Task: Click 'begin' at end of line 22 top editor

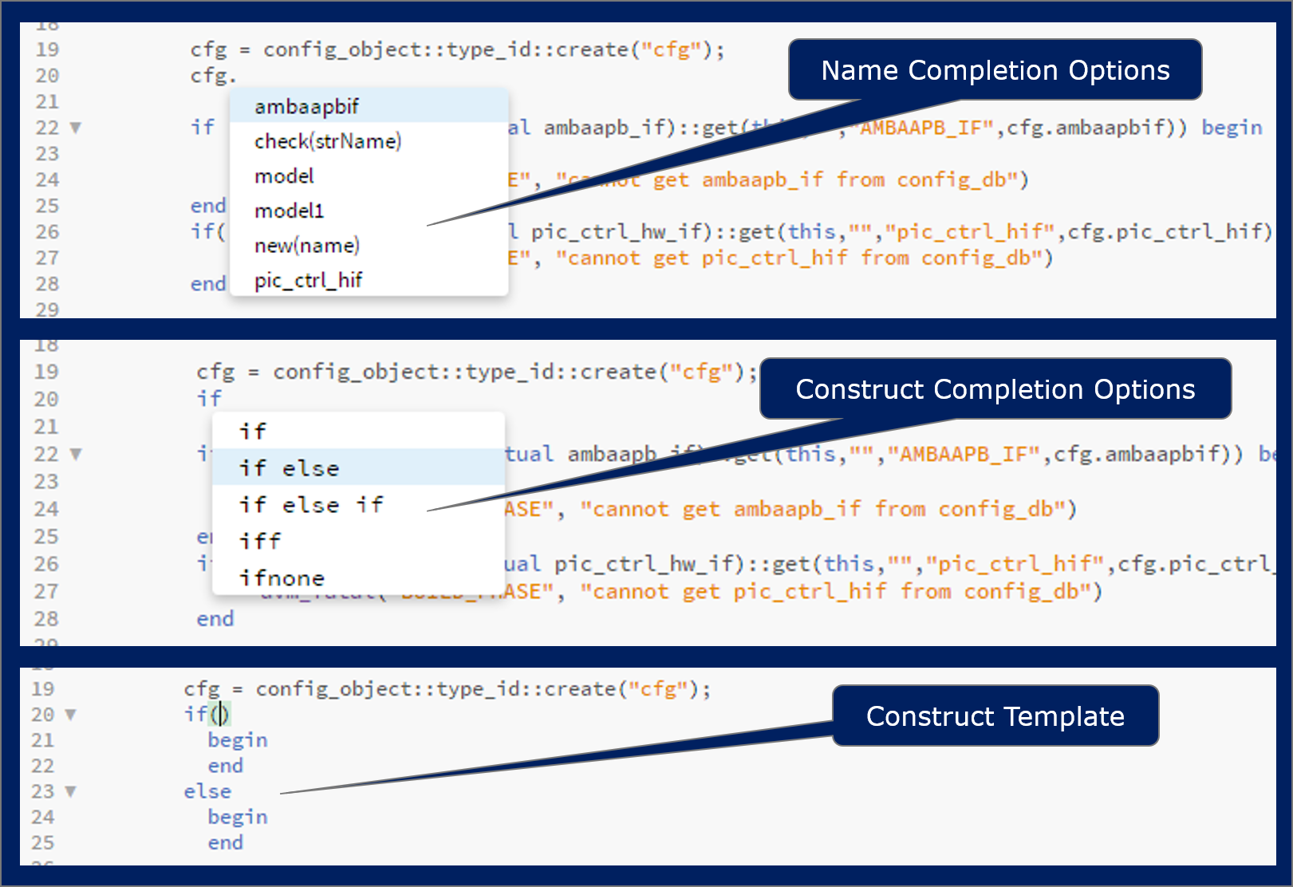Action: (1232, 128)
